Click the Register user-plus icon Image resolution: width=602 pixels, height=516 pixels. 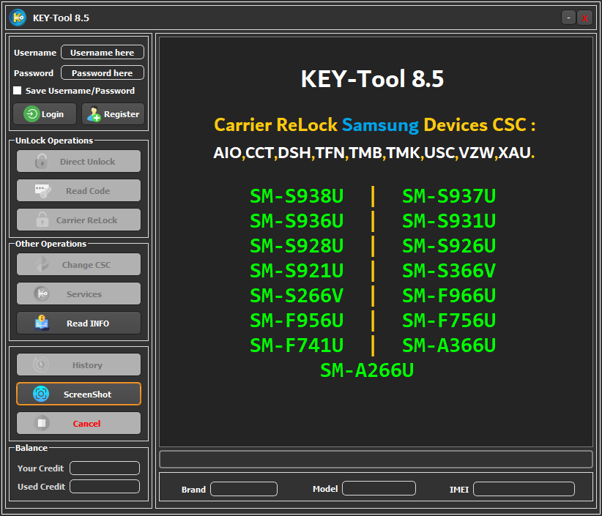[94, 114]
